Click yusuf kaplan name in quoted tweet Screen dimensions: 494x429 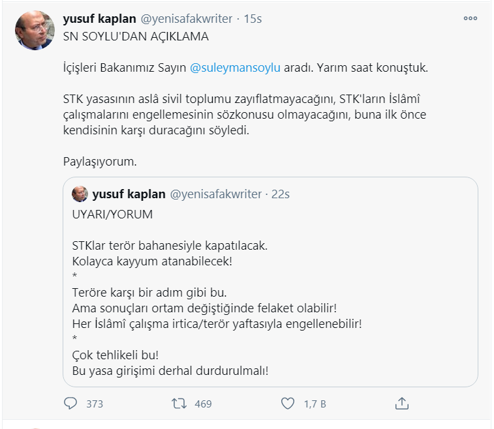click(x=129, y=194)
